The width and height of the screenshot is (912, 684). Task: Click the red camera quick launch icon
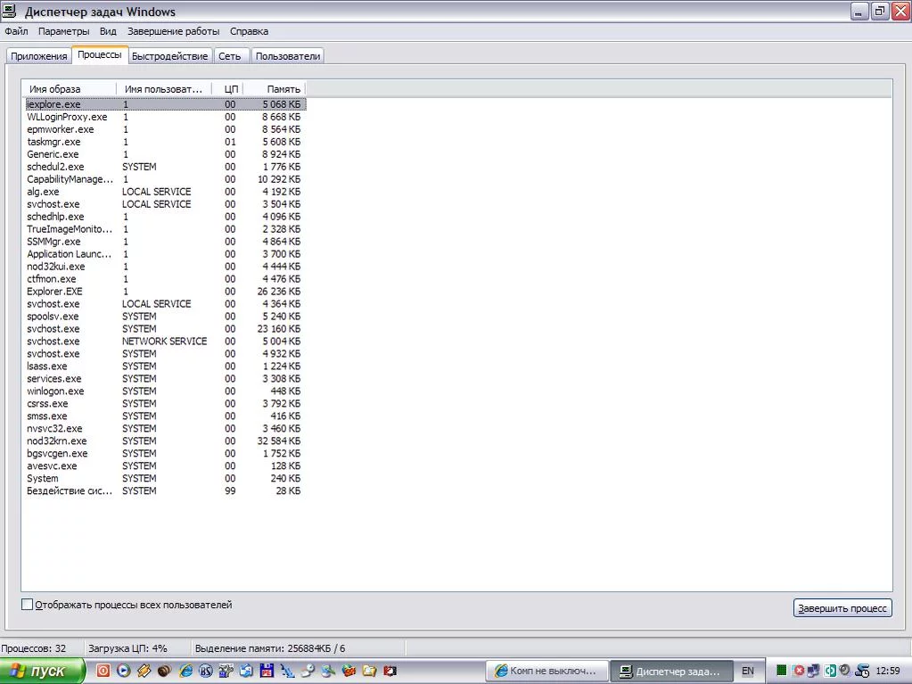(x=390, y=671)
